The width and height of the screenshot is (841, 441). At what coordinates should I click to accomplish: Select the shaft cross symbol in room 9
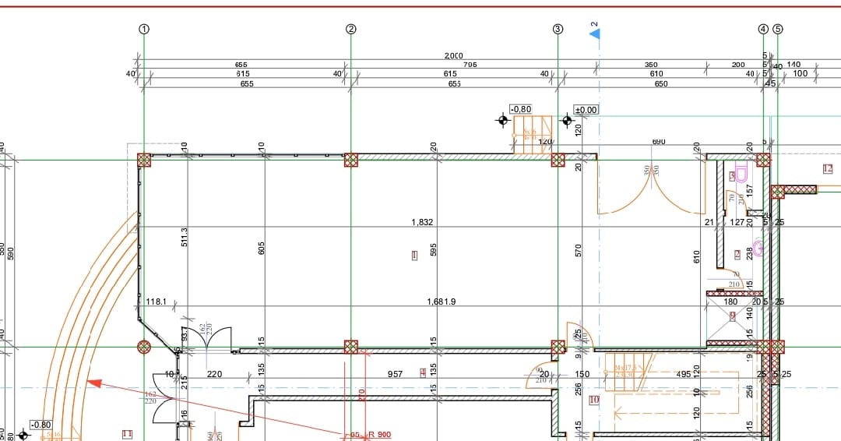pyautogui.click(x=733, y=319)
